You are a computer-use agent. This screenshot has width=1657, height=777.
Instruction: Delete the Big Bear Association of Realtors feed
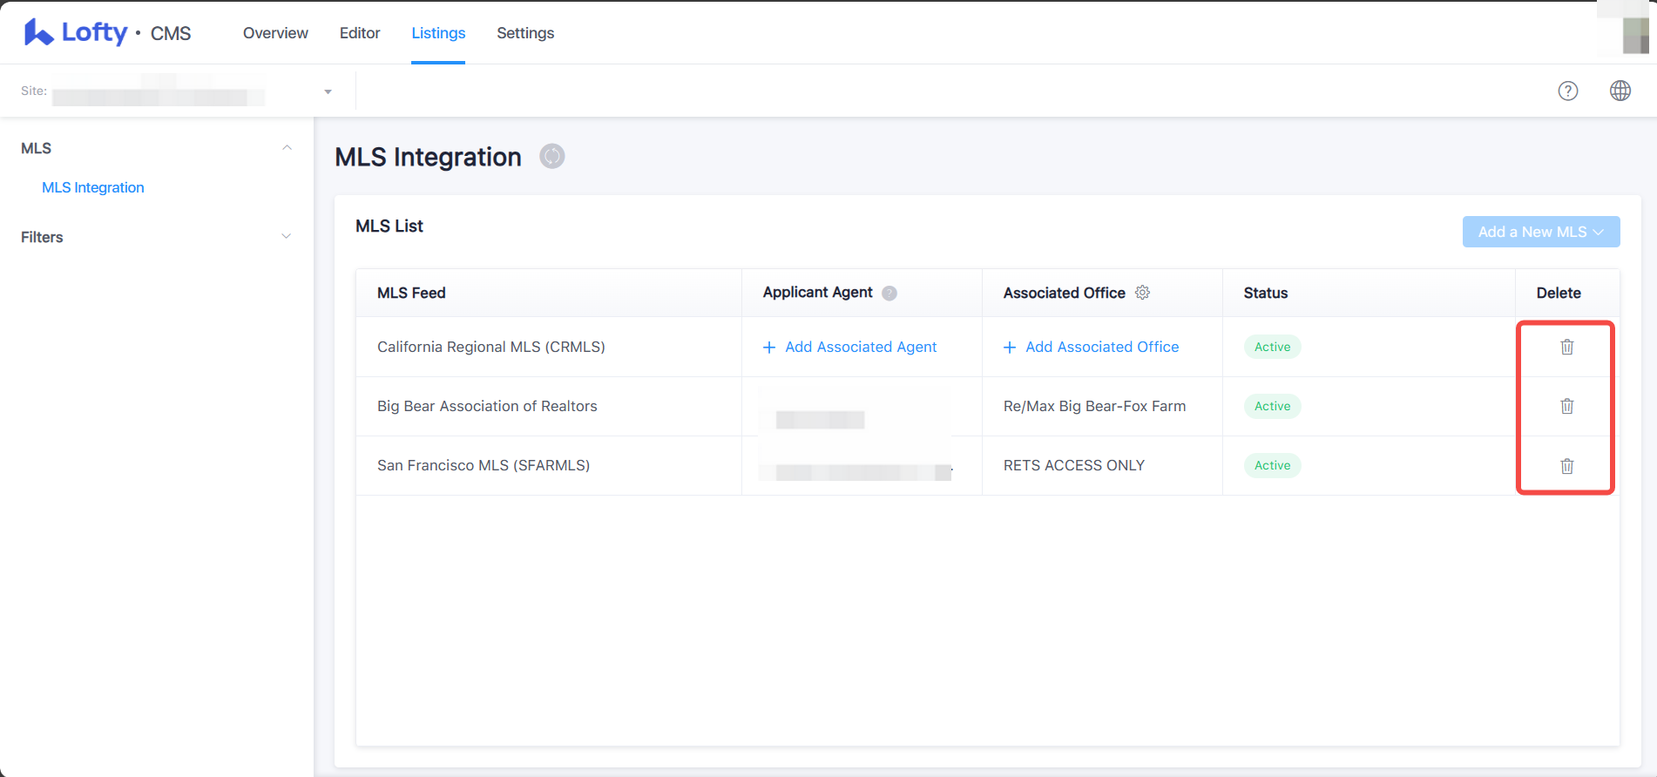(x=1567, y=406)
